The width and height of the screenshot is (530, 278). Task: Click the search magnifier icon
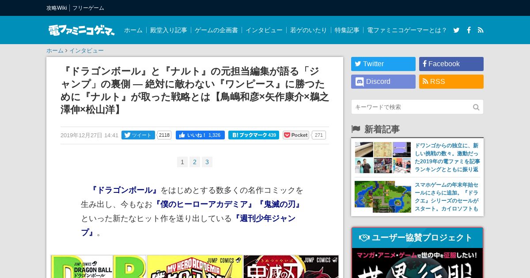pos(476,107)
